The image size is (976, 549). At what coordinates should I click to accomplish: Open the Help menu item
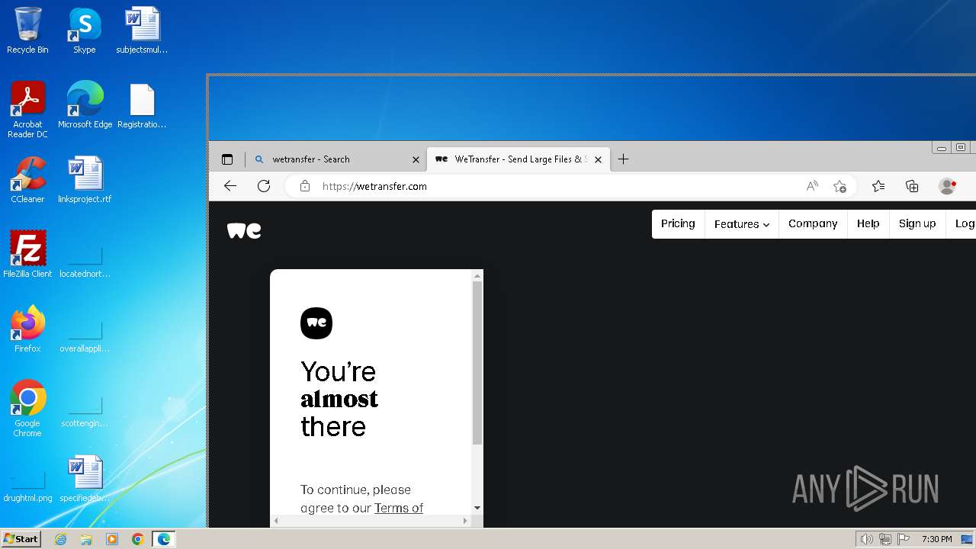868,223
